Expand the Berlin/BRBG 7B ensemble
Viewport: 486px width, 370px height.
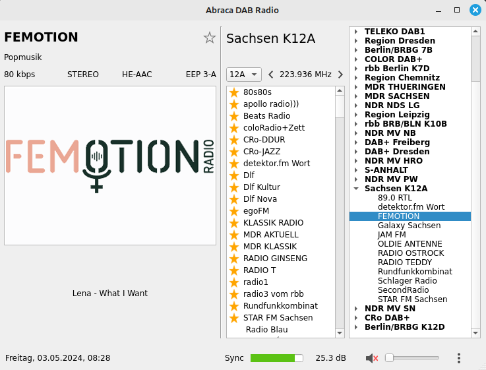click(356, 50)
